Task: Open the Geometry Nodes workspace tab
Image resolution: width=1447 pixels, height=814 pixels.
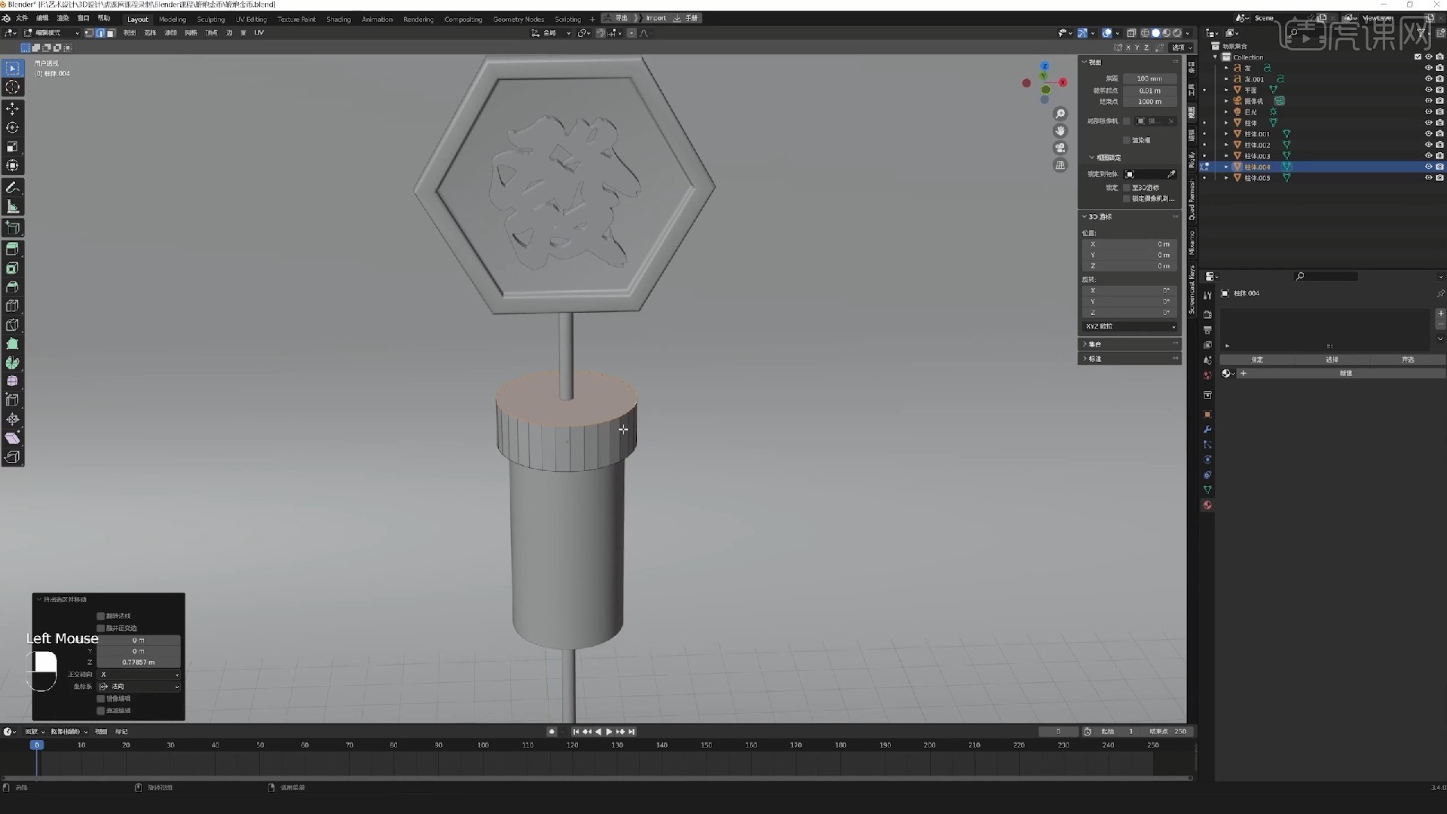Action: click(519, 19)
